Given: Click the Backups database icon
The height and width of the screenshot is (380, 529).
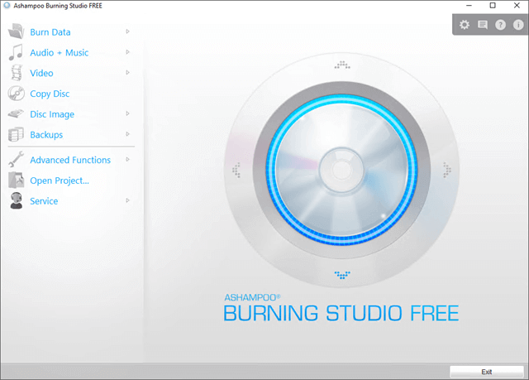Looking at the screenshot, I should [x=16, y=134].
